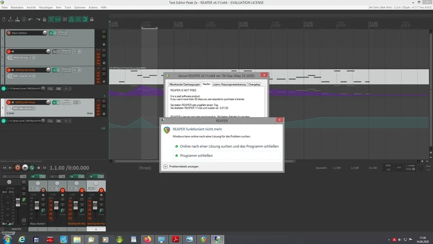
Task: Arm record on Bass Station track
Action: tap(9, 33)
